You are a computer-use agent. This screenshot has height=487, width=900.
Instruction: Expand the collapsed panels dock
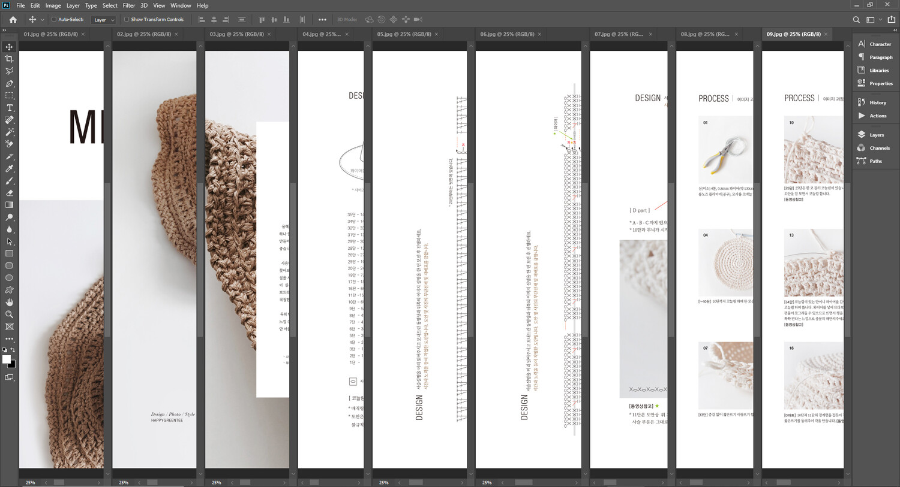point(895,29)
